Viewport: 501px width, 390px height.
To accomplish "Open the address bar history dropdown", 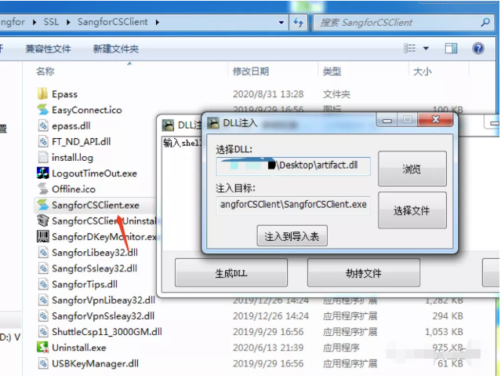I will tap(281, 23).
